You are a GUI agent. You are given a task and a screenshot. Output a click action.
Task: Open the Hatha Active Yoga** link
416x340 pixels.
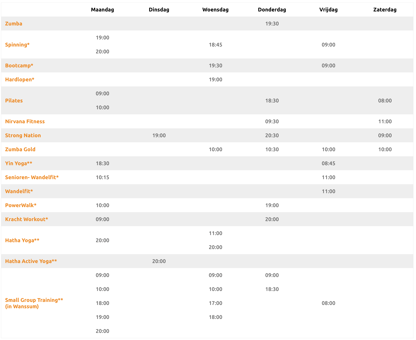pos(31,261)
